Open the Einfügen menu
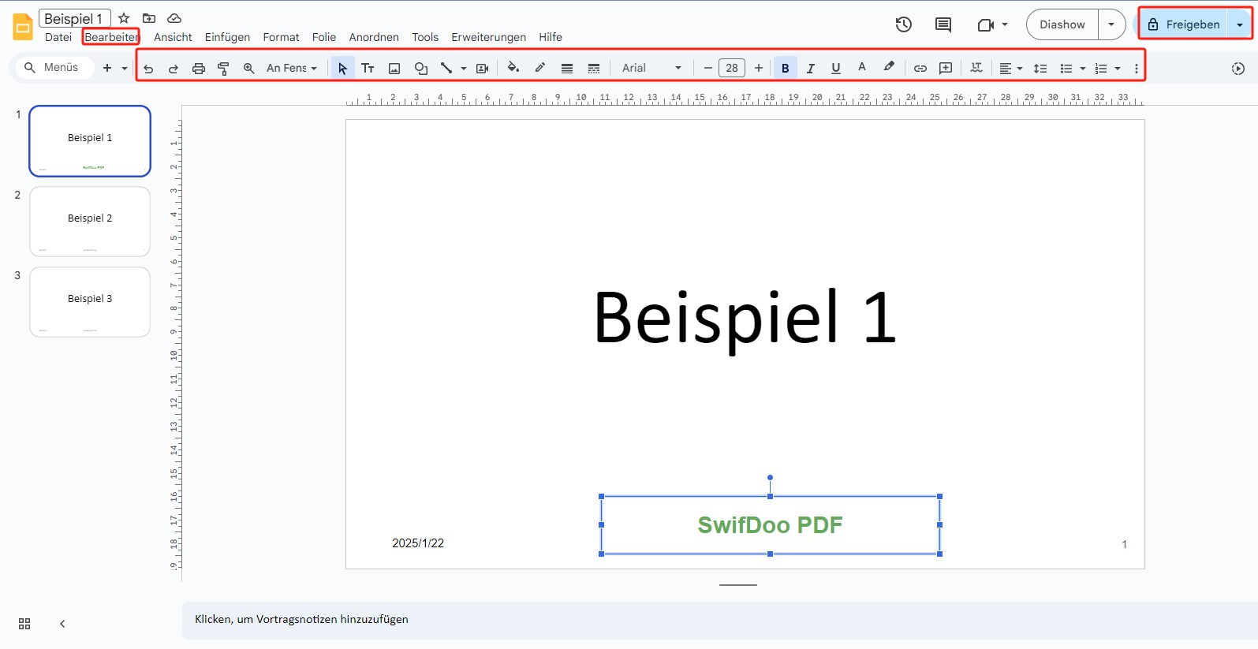The width and height of the screenshot is (1258, 649). click(x=227, y=37)
